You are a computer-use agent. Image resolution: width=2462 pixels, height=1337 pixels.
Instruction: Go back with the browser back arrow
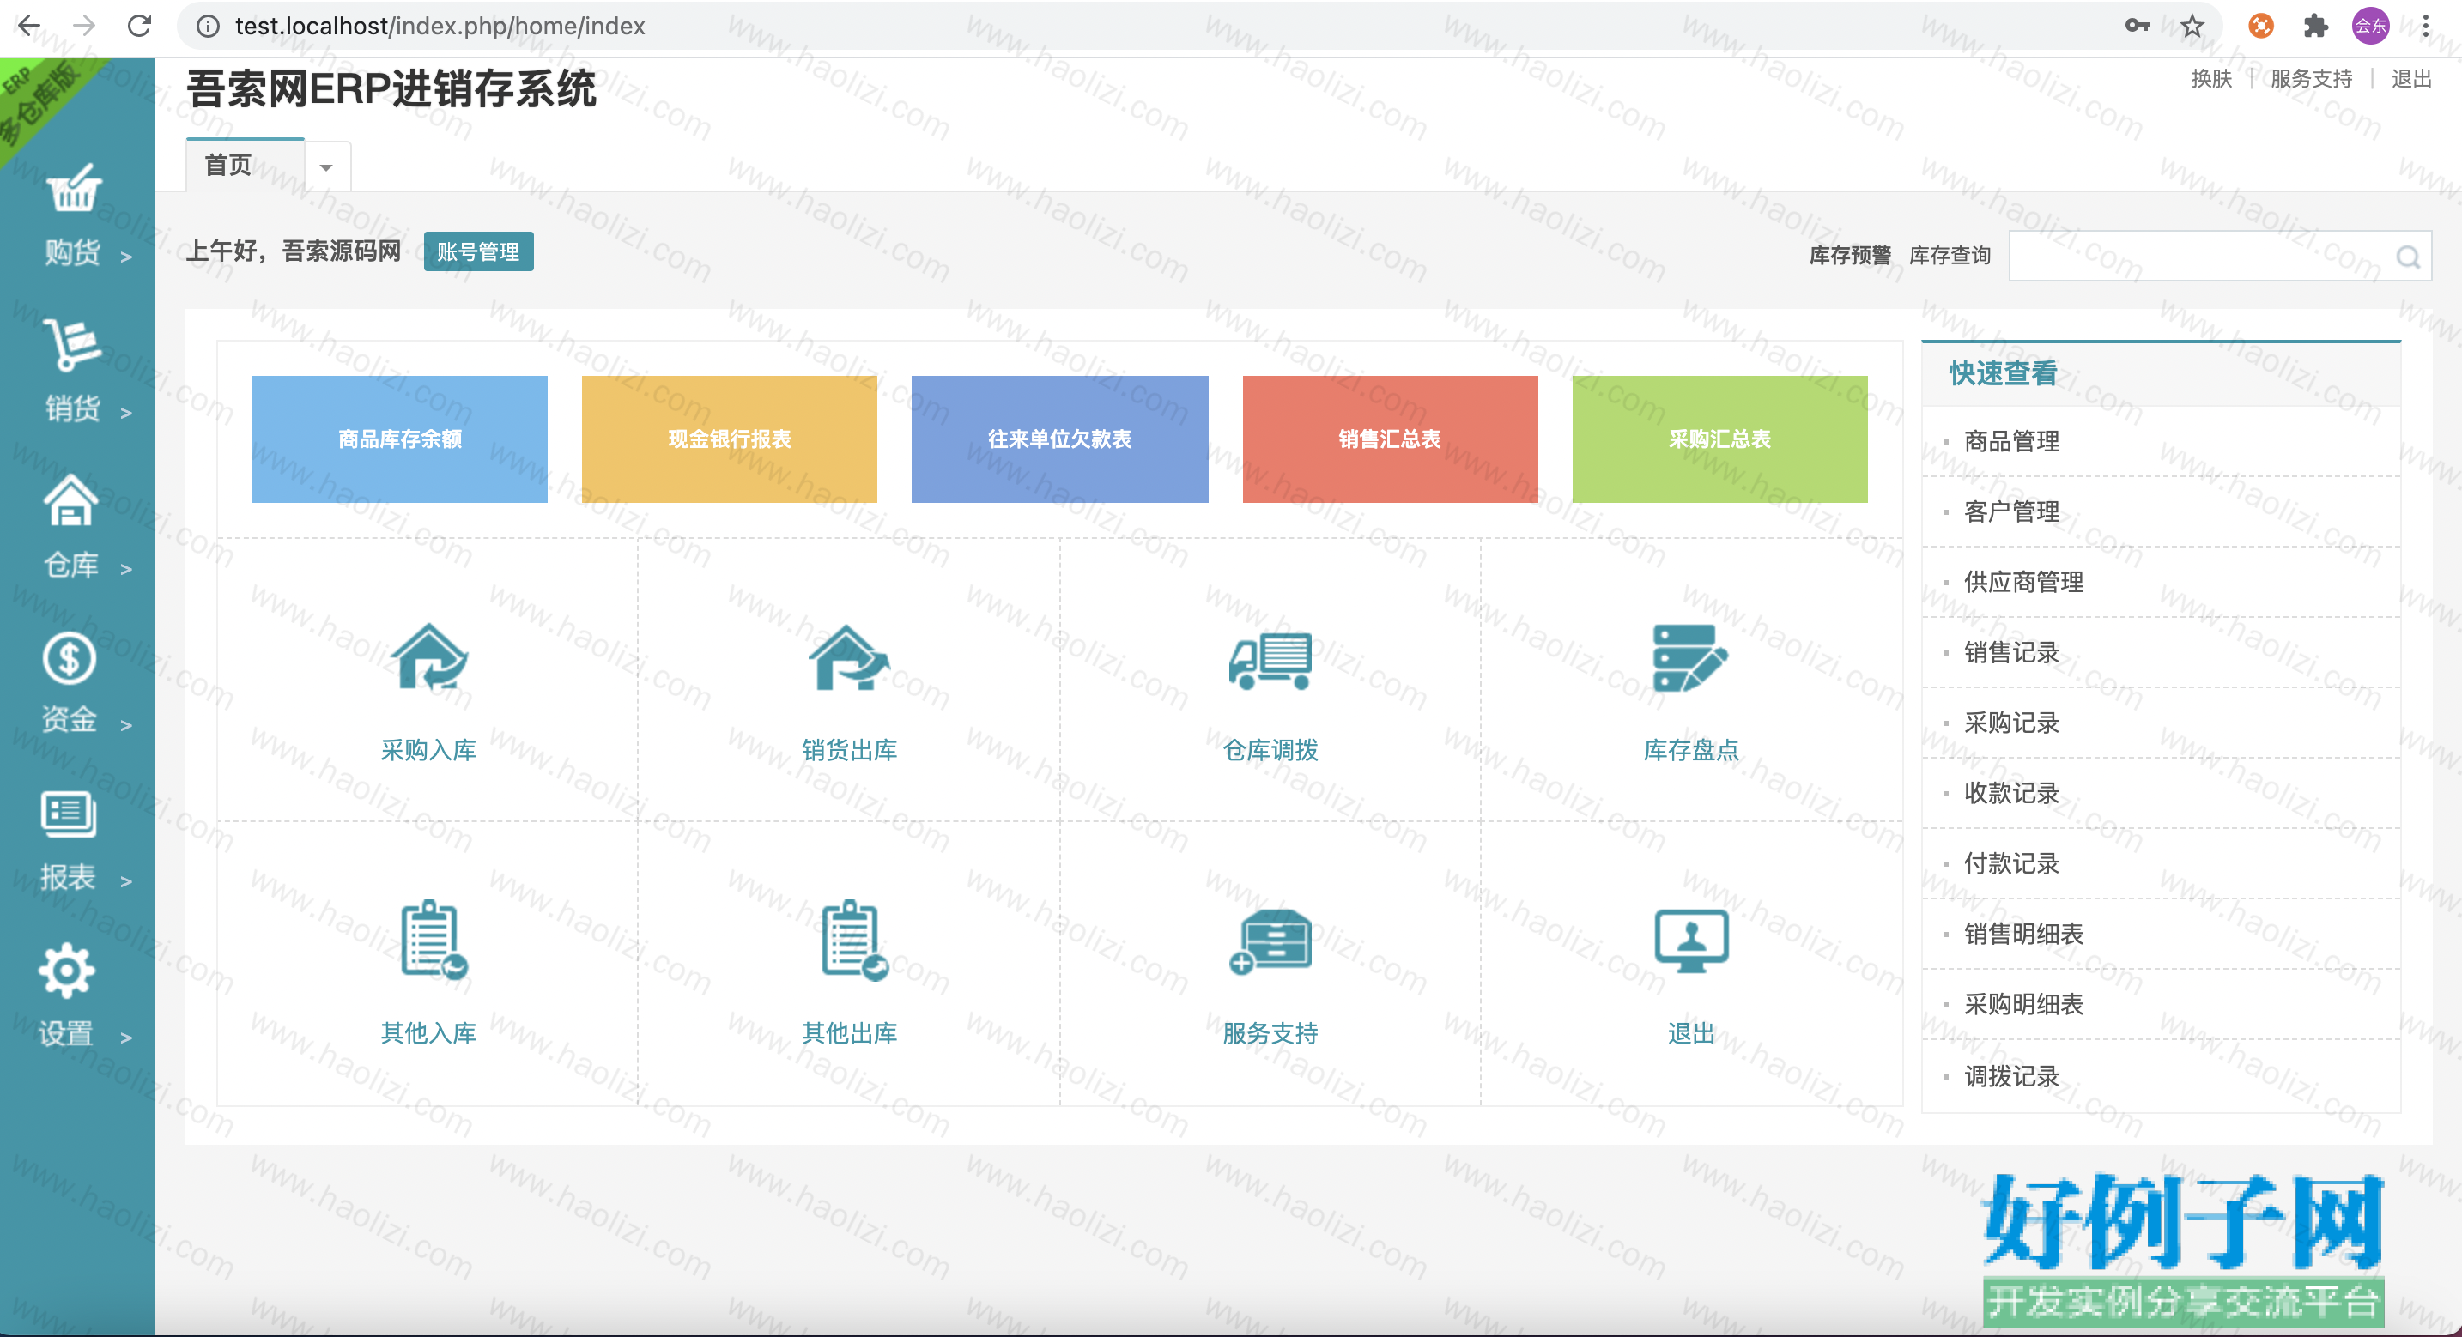[28, 26]
